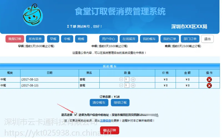Click quantity field for 2017-08-13 row
This screenshot has height=140, width=222.
[x=127, y=85]
